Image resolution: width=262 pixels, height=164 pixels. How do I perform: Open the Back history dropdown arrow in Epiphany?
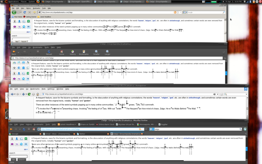pyautogui.click(x=18, y=52)
